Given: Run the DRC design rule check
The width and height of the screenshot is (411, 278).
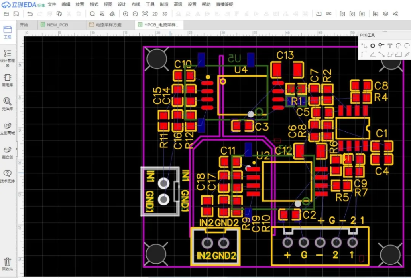Looking at the screenshot, I should coord(329,14).
